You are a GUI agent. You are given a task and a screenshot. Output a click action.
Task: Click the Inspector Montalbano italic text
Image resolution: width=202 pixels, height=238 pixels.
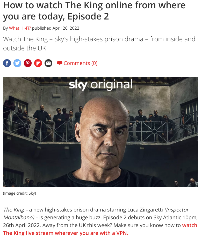point(96,214)
